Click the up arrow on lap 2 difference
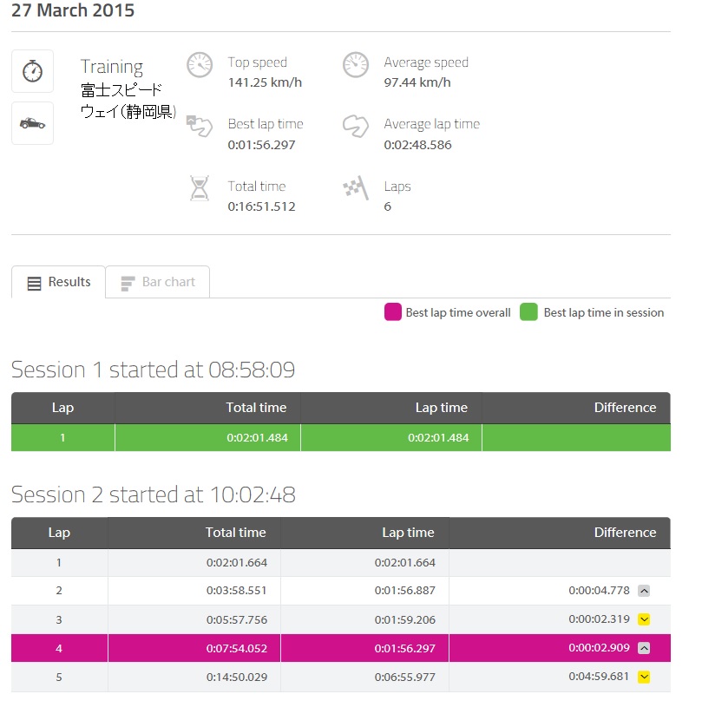Viewport: 702px width, 707px height. point(644,591)
